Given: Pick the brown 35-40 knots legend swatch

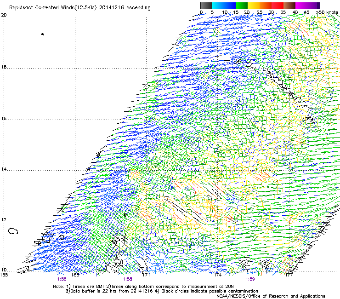Looking at the screenshot, I should pyautogui.click(x=289, y=6).
